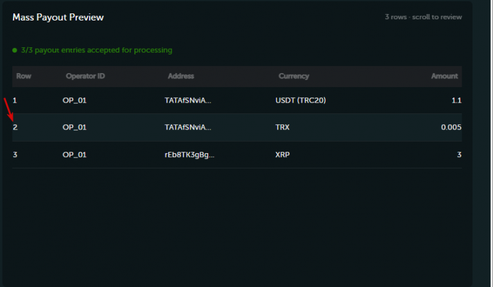Click the Amount column header

pos(444,76)
